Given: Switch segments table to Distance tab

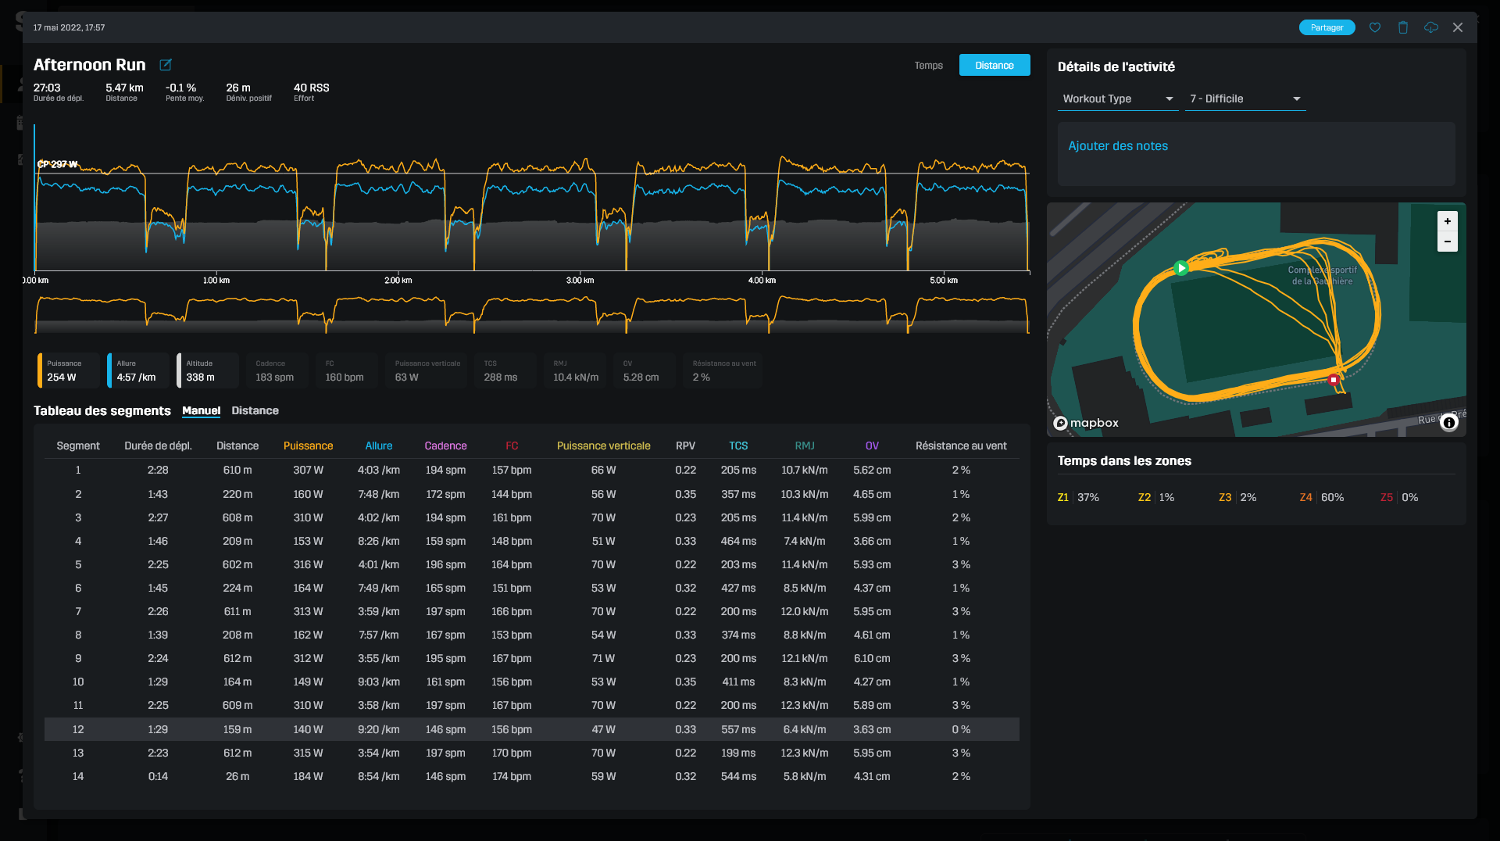Looking at the screenshot, I should 255,411.
